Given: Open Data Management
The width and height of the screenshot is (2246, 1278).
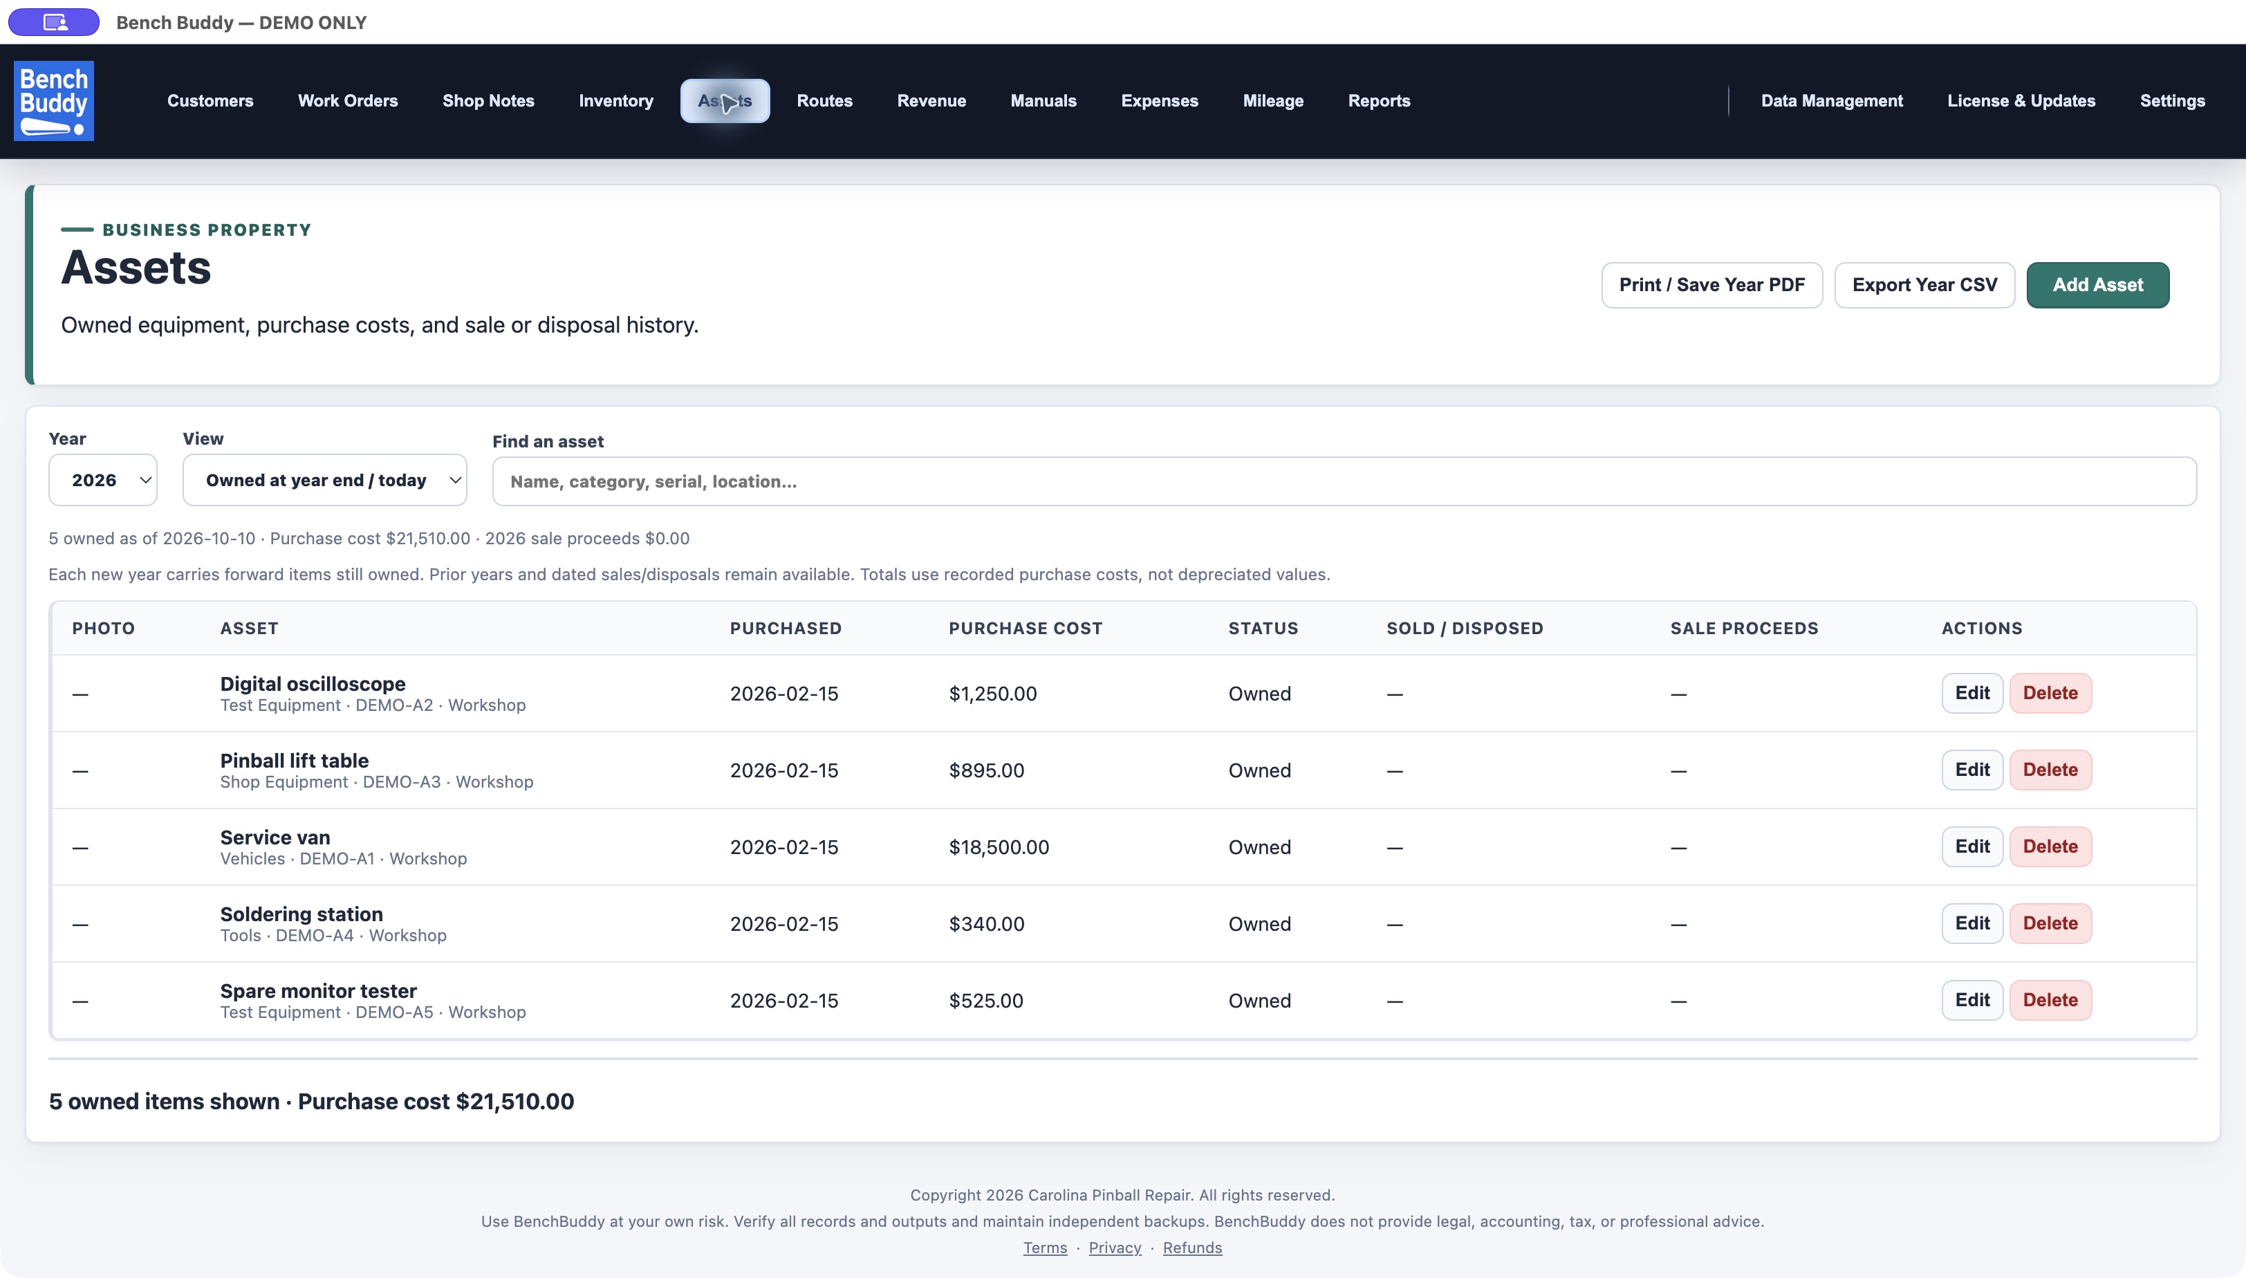Looking at the screenshot, I should [x=1832, y=101].
